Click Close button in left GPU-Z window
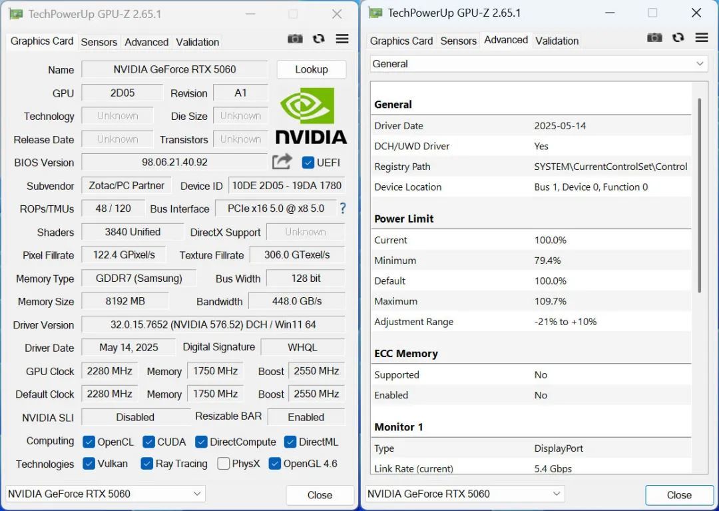This screenshot has width=719, height=511. pyautogui.click(x=320, y=495)
